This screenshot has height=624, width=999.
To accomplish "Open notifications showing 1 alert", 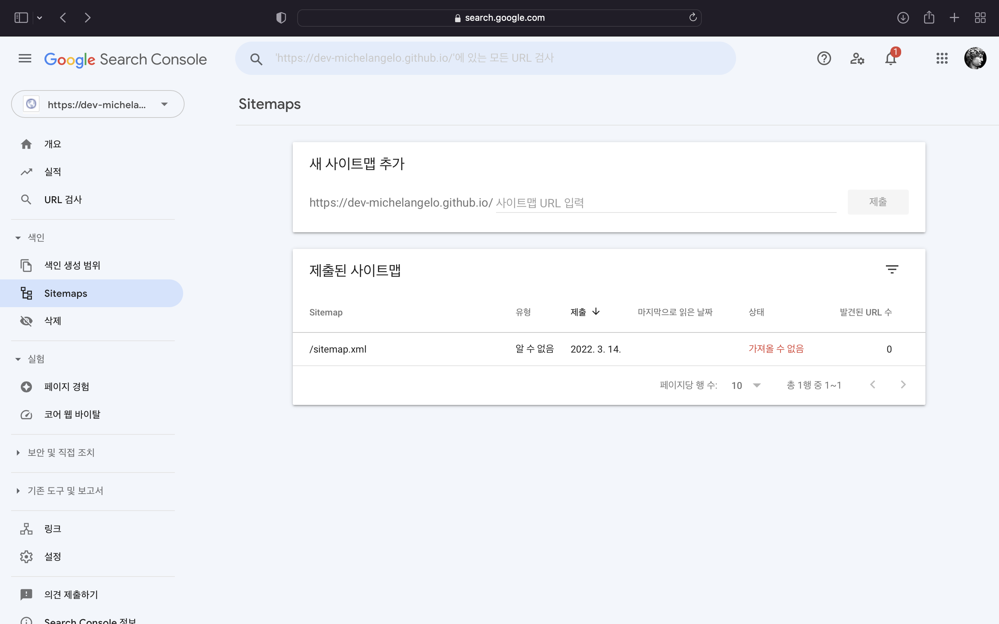I will [890, 58].
